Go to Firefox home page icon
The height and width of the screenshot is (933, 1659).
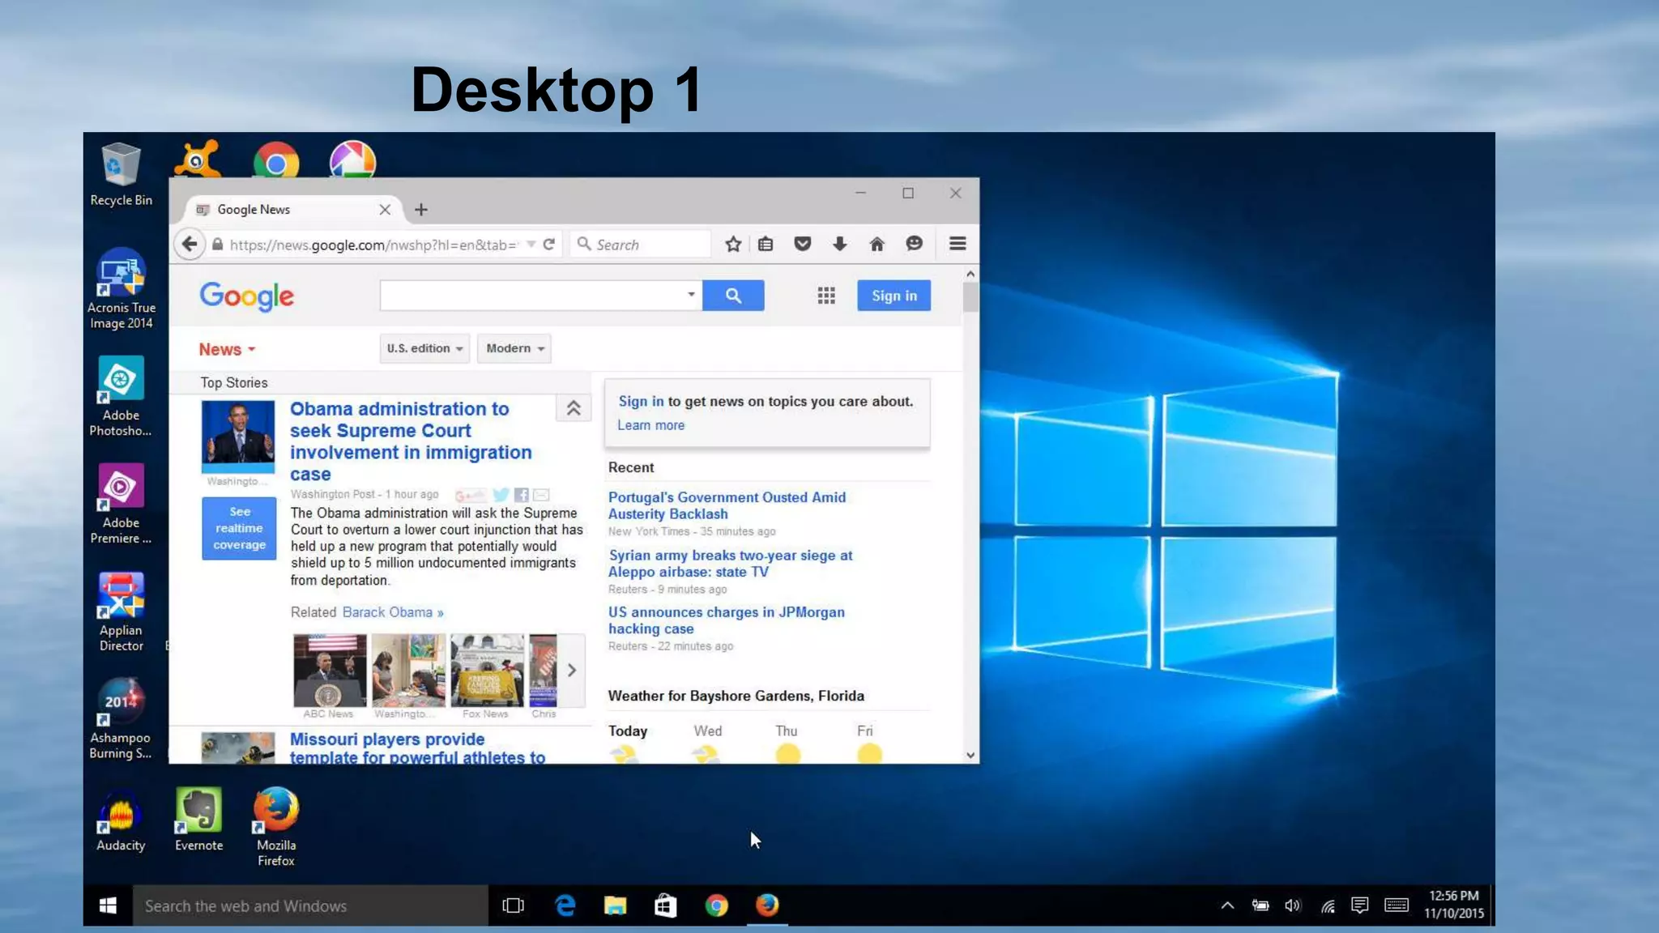pos(876,244)
